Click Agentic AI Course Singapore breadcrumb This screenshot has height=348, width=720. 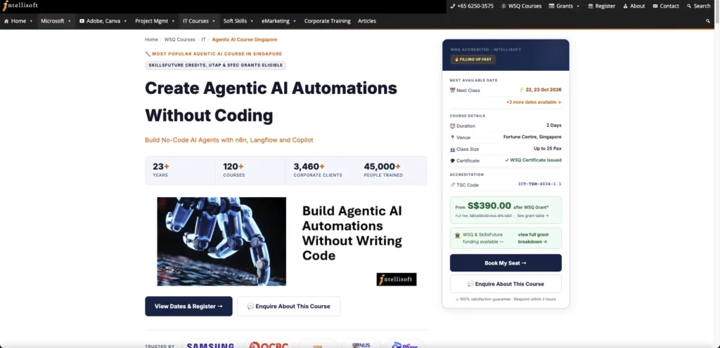(x=245, y=40)
